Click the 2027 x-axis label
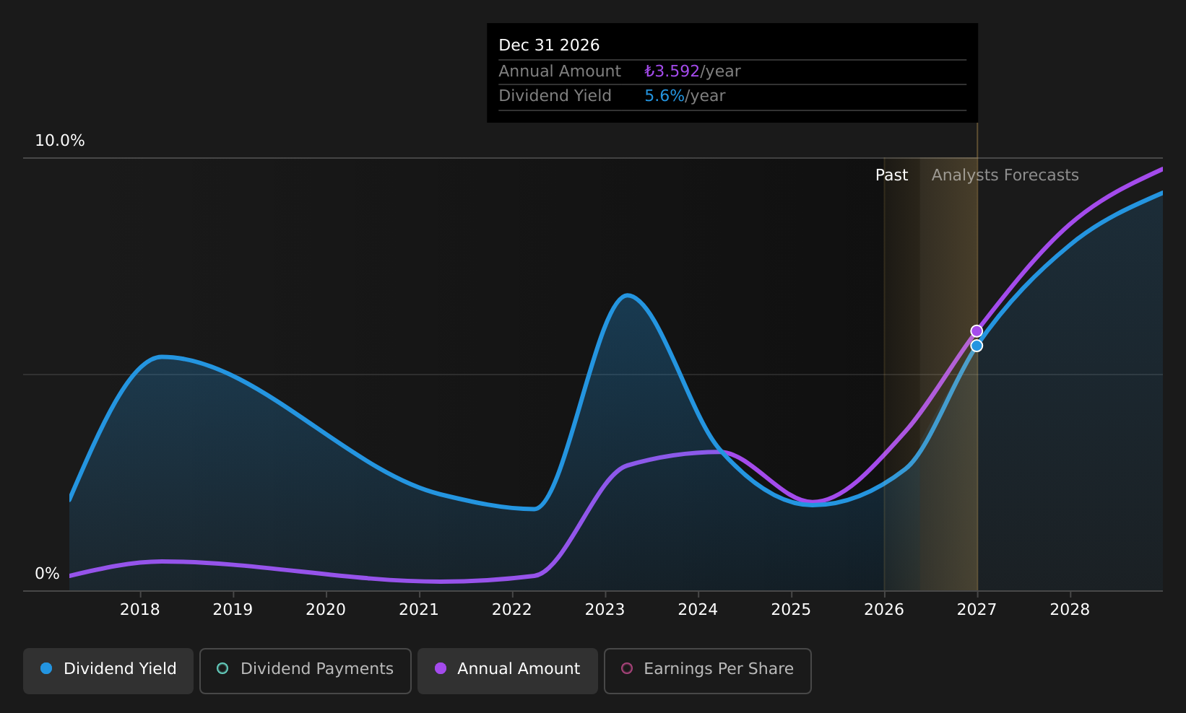Screen dimensions: 1186x713 [x=977, y=610]
